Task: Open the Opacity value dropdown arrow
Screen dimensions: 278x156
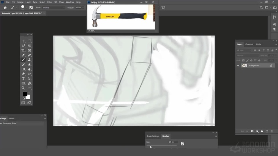Action: tap(83, 8)
